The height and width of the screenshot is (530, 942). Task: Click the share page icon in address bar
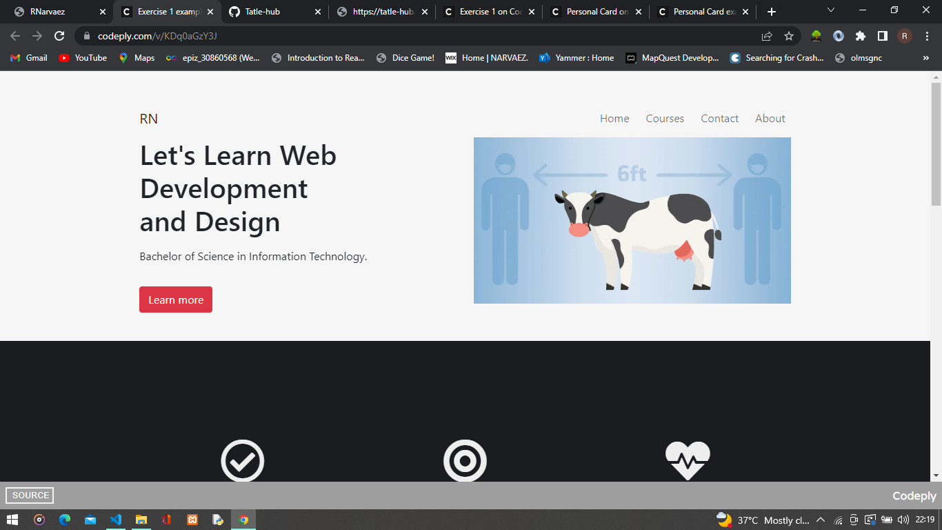[767, 36]
